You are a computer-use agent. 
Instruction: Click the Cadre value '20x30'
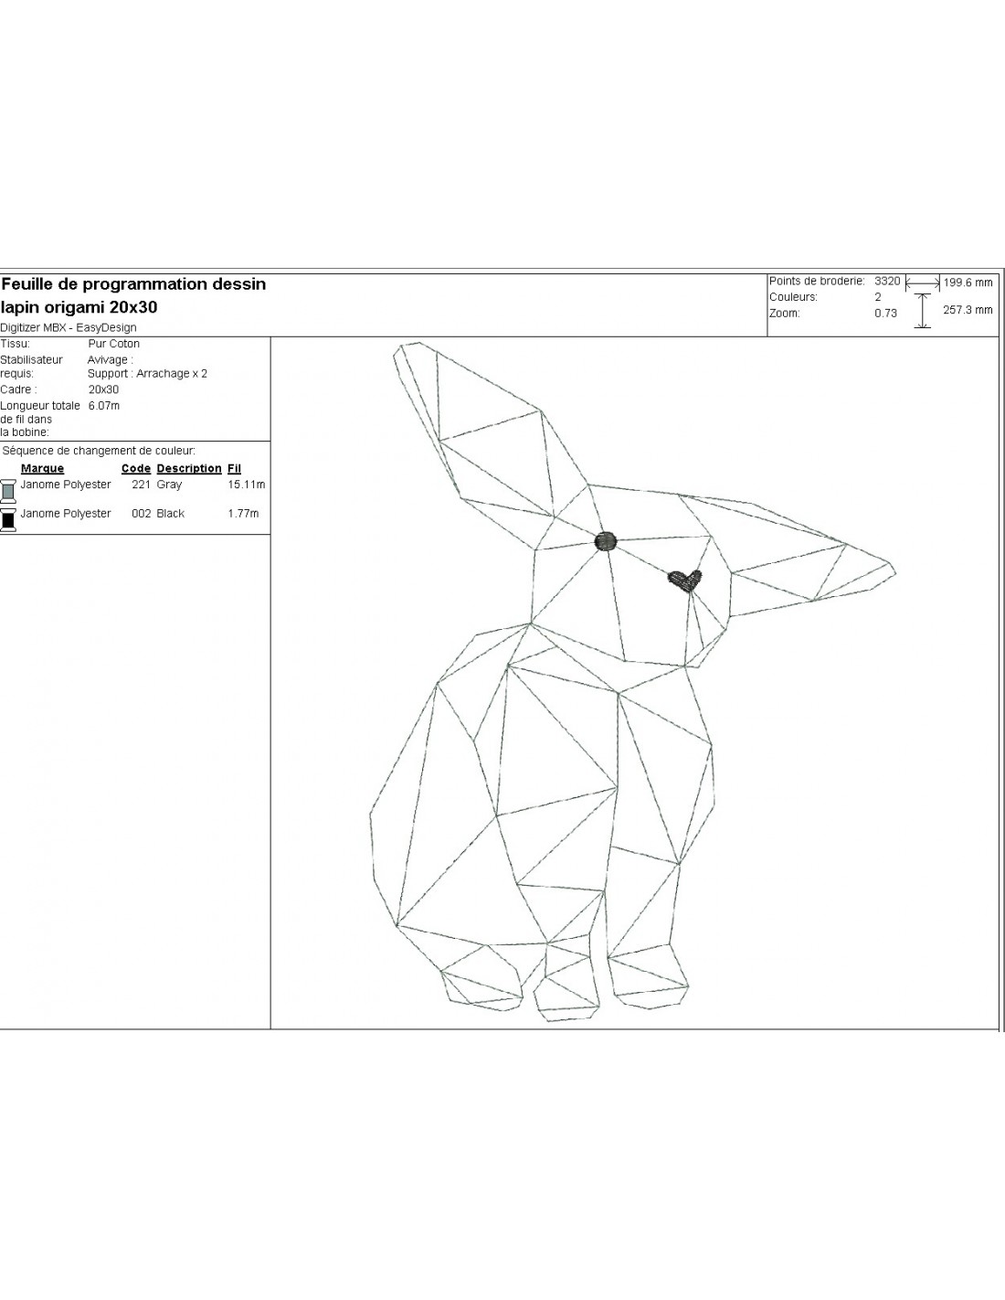(x=103, y=389)
